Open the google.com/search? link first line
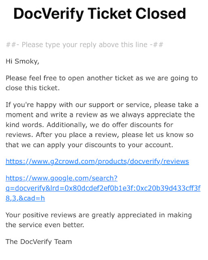This screenshot has width=208, height=260. pyautogui.click(x=62, y=178)
